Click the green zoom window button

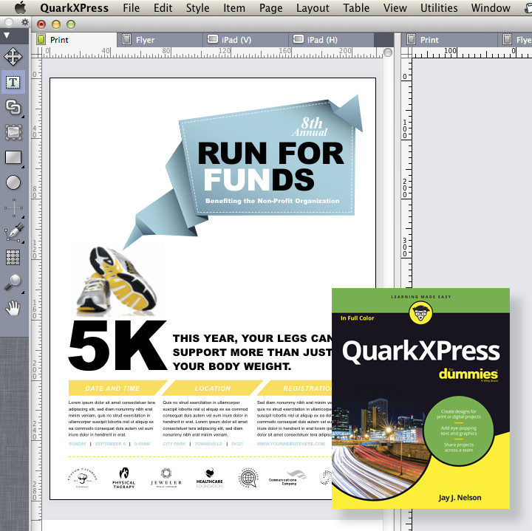point(71,24)
